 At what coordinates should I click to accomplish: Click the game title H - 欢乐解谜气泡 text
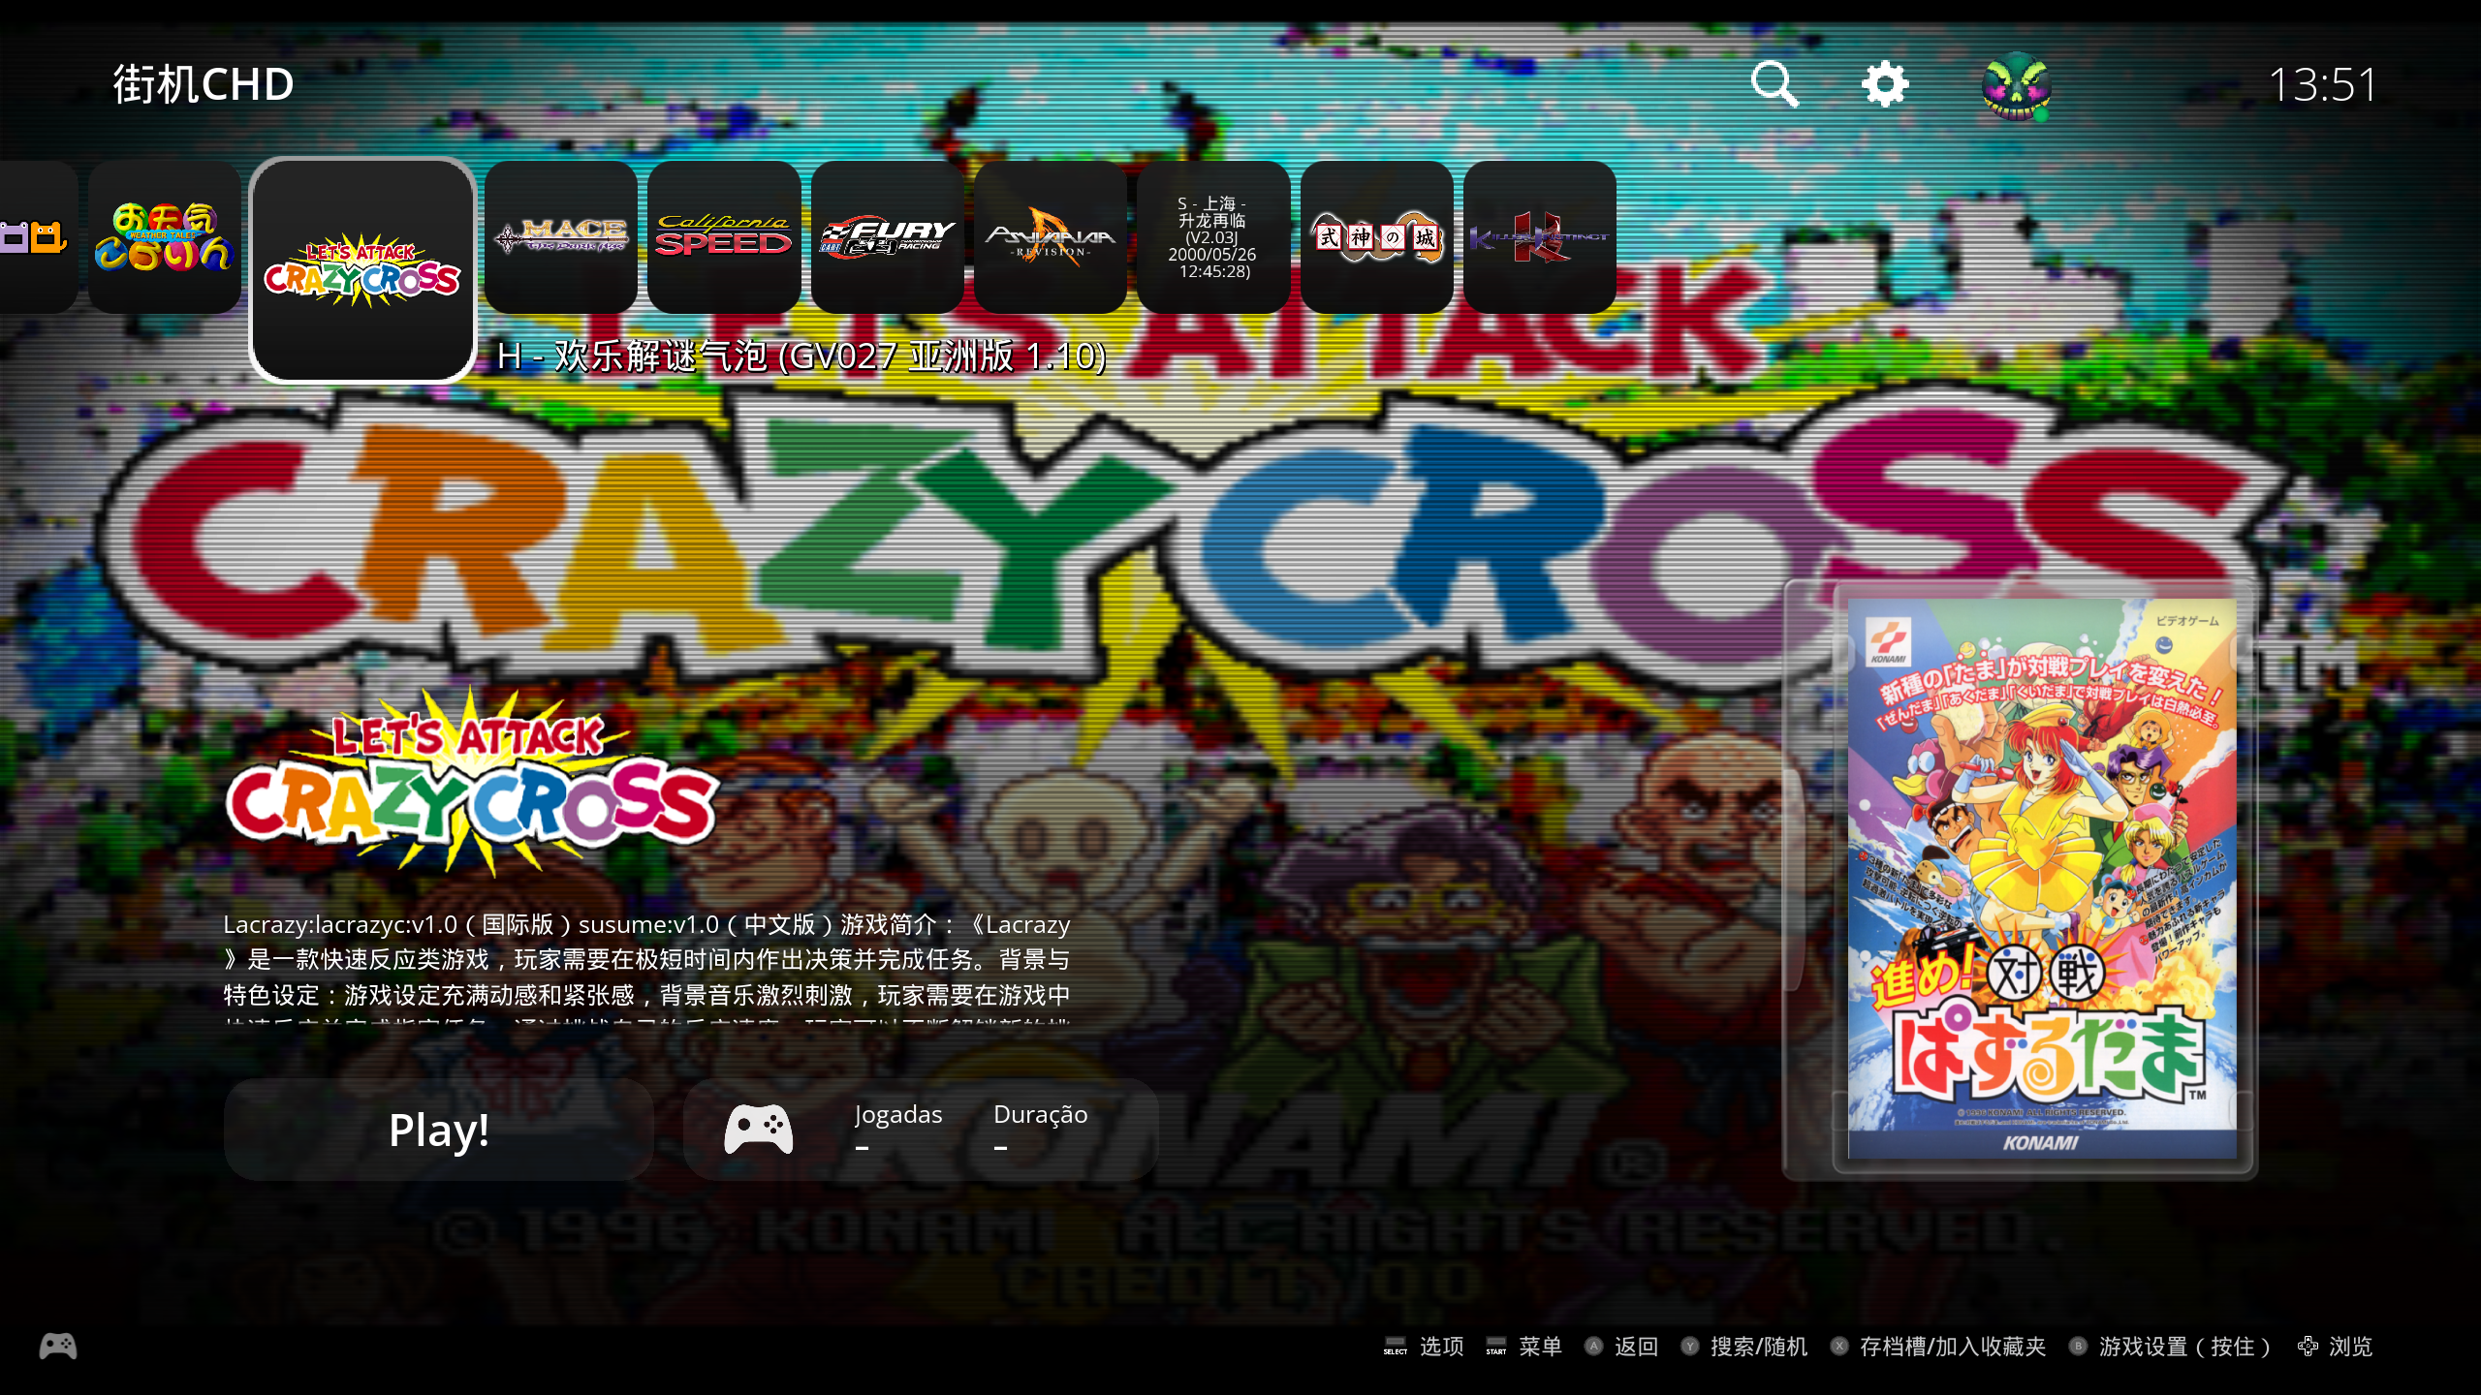801,356
